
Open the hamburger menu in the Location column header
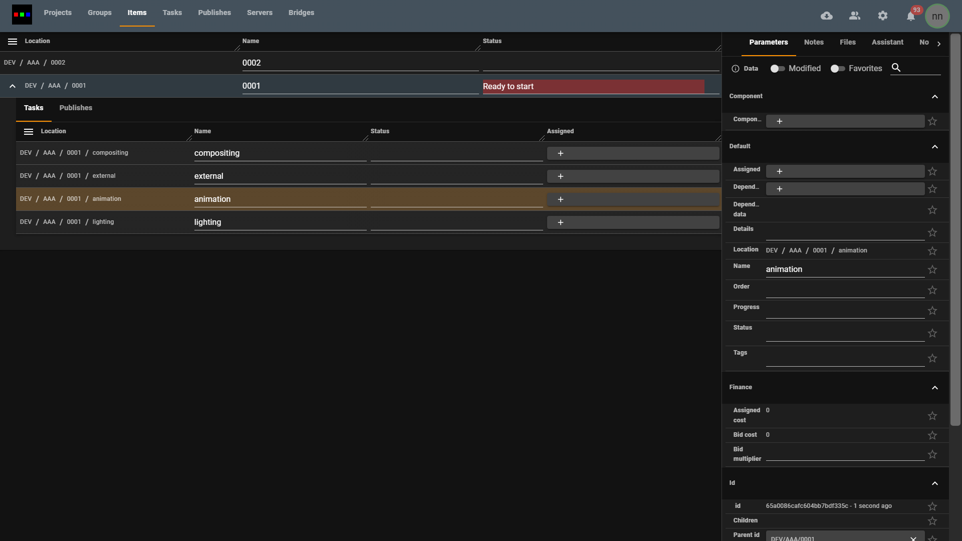pyautogui.click(x=12, y=42)
